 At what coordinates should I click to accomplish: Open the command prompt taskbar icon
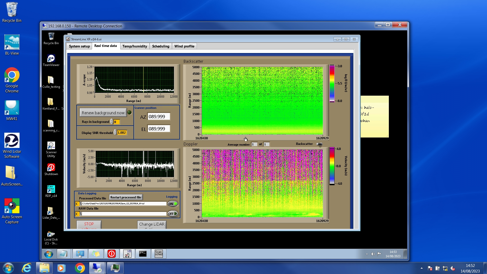(143, 253)
